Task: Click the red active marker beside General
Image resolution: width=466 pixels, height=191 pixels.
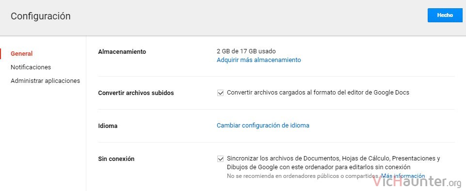Action: point(0,54)
